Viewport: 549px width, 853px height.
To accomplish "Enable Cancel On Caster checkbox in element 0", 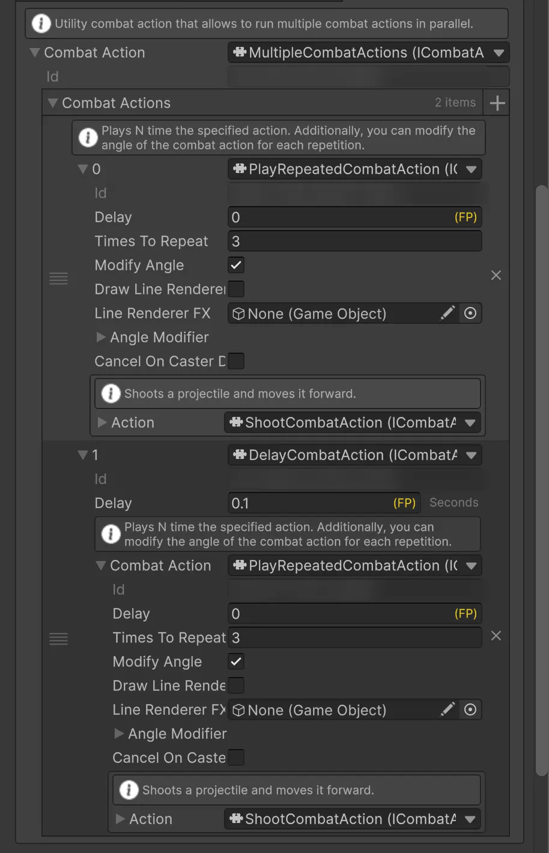I will point(236,361).
